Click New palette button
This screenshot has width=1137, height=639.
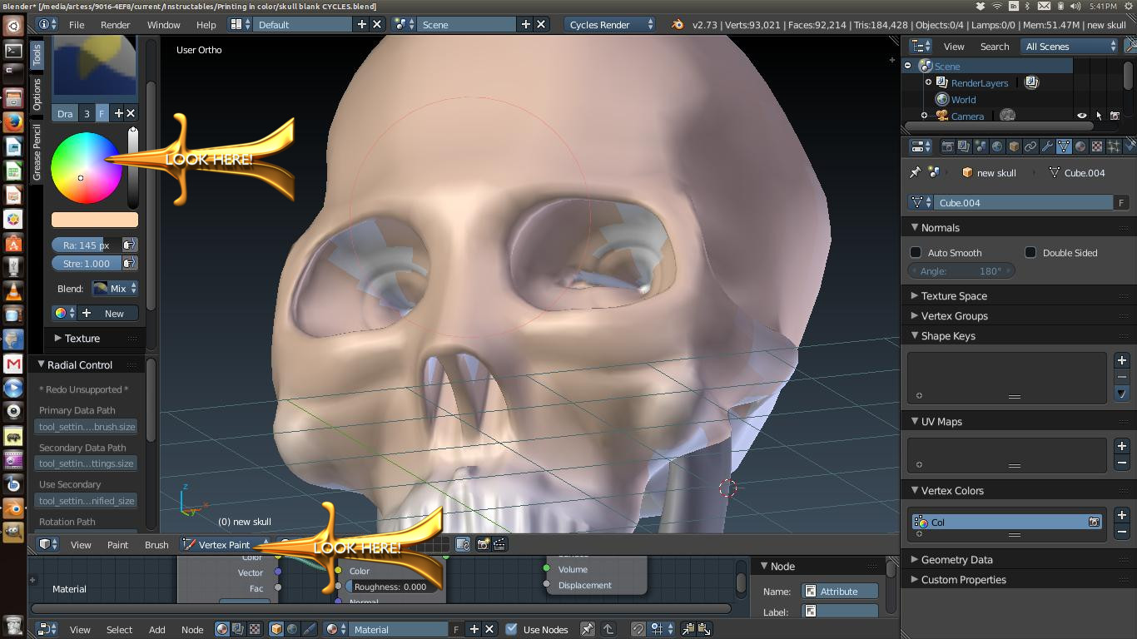(x=108, y=314)
